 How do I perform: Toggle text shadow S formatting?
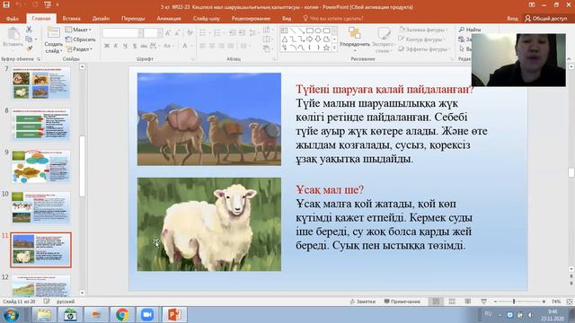pos(135,46)
